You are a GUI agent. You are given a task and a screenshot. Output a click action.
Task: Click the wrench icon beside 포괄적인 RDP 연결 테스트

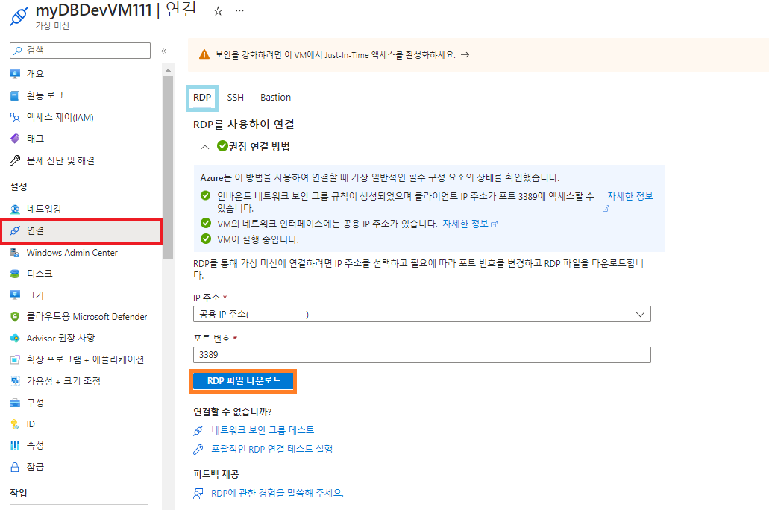[x=198, y=449]
